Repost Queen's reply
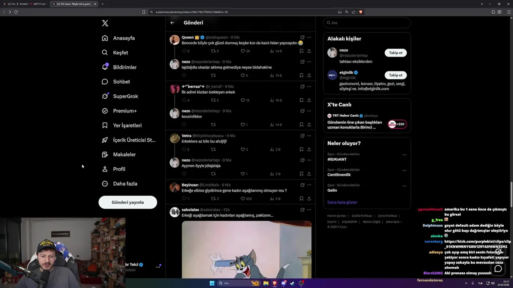 (215, 51)
